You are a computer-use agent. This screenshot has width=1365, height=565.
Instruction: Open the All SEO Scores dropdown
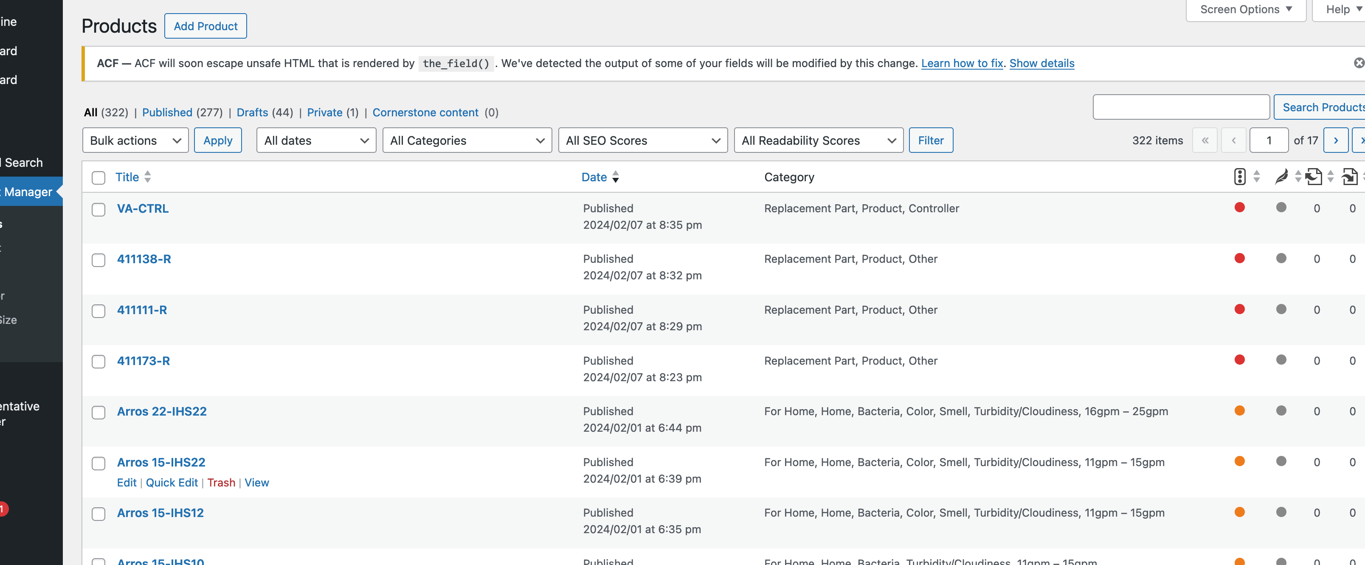[643, 141]
